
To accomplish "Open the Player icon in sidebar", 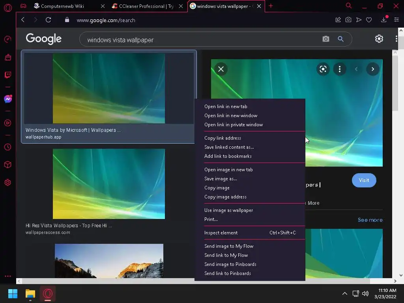I will tap(8, 123).
